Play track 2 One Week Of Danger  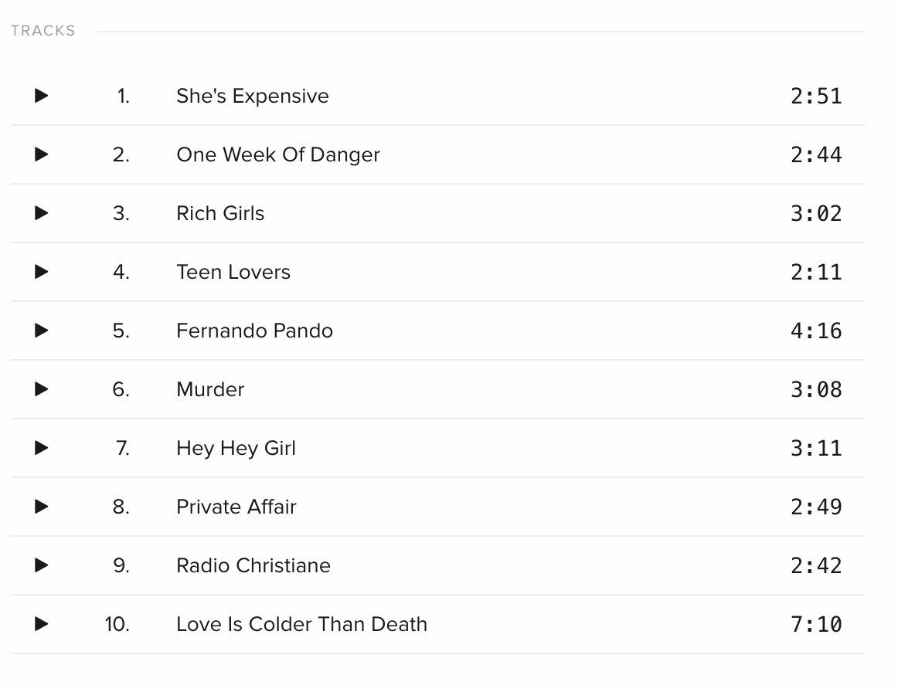coord(41,154)
